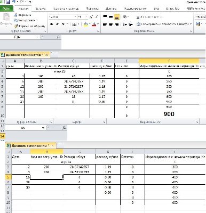This screenshot has width=206, height=213.
Task: Toggle the highlighted bottom align button
Action: (117, 17)
